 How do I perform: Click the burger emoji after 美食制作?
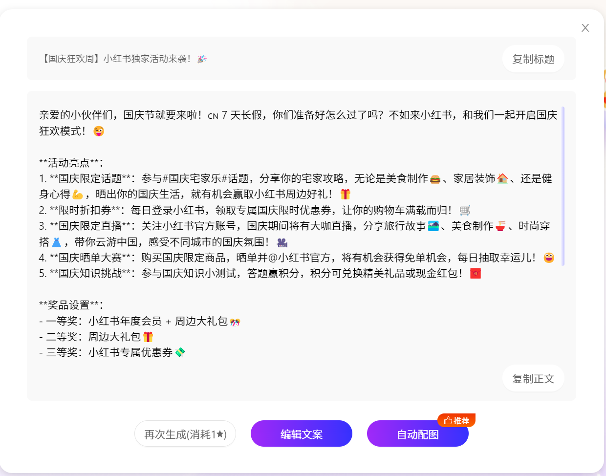pyautogui.click(x=435, y=179)
